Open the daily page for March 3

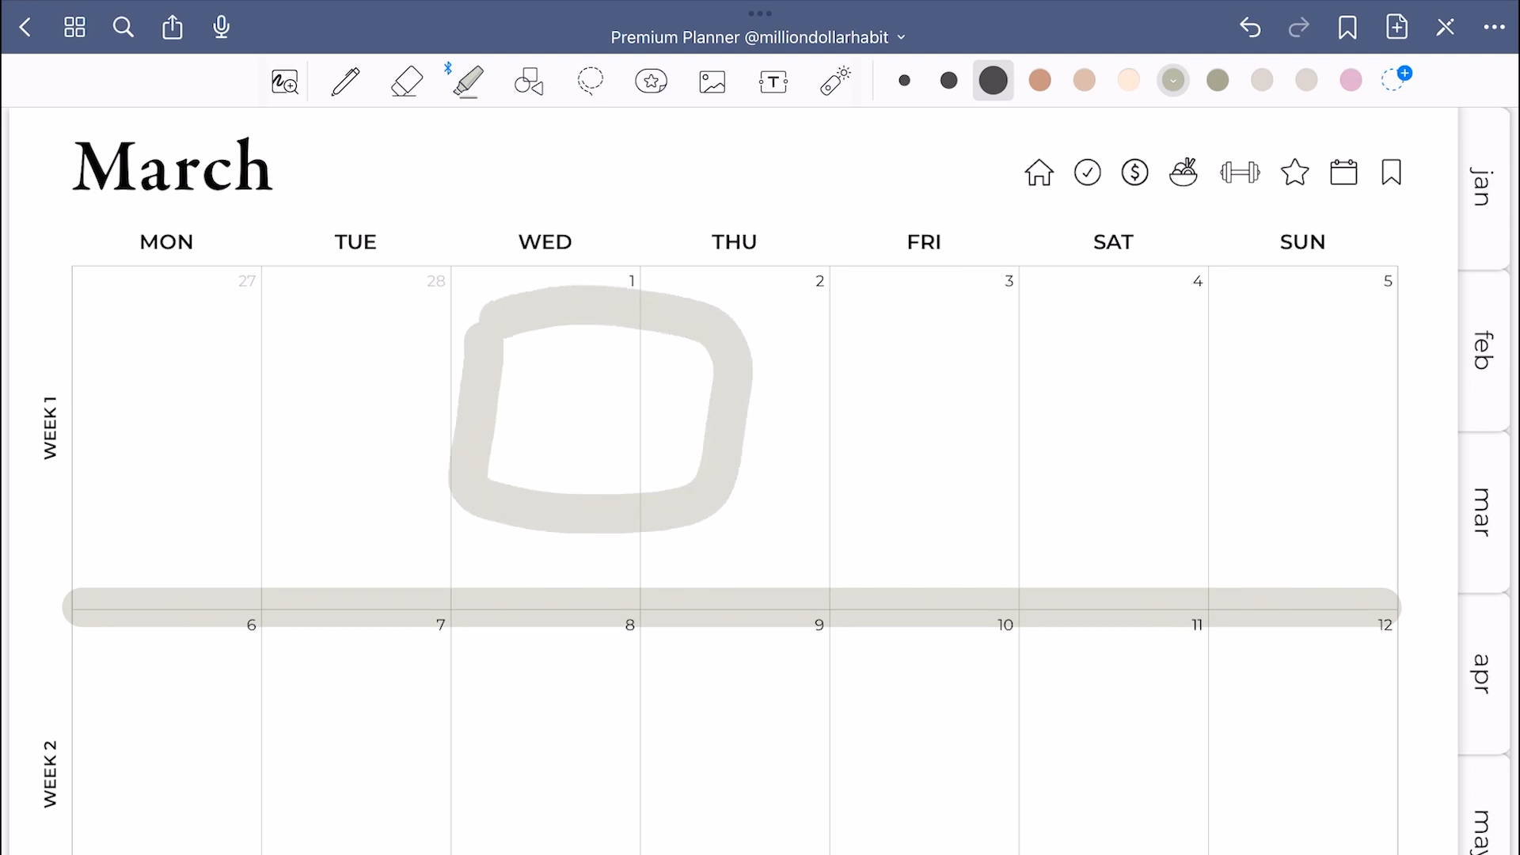1009,281
